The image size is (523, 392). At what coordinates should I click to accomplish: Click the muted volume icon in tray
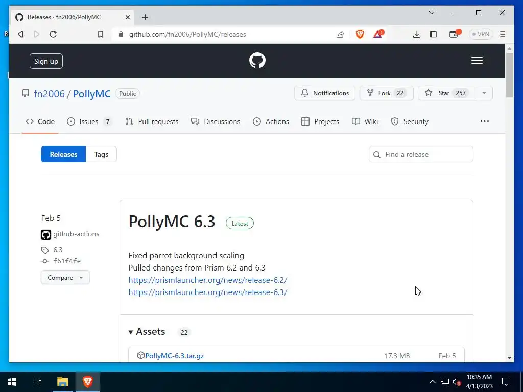(x=457, y=382)
